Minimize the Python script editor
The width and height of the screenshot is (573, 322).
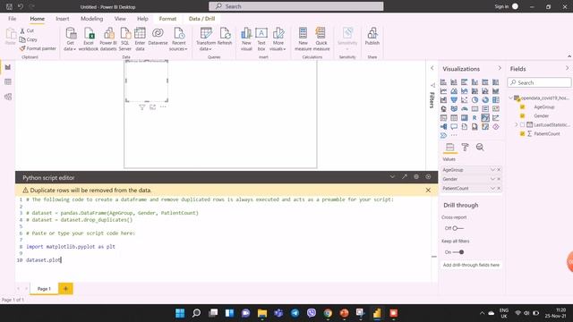click(x=392, y=177)
